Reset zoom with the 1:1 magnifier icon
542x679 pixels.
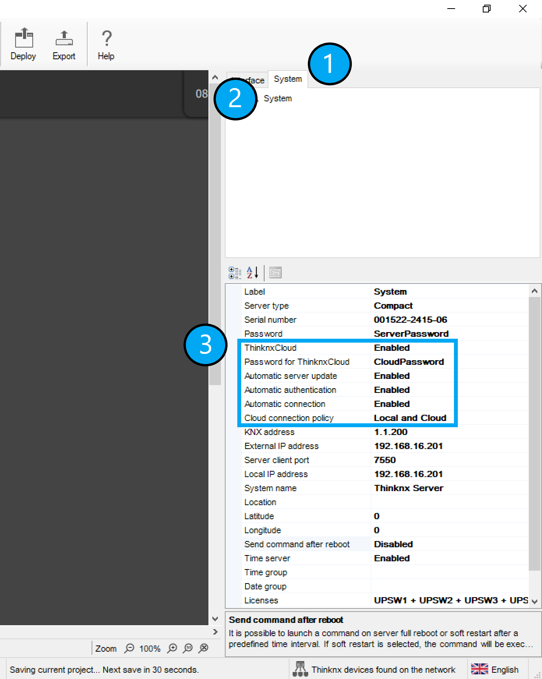pyautogui.click(x=188, y=648)
